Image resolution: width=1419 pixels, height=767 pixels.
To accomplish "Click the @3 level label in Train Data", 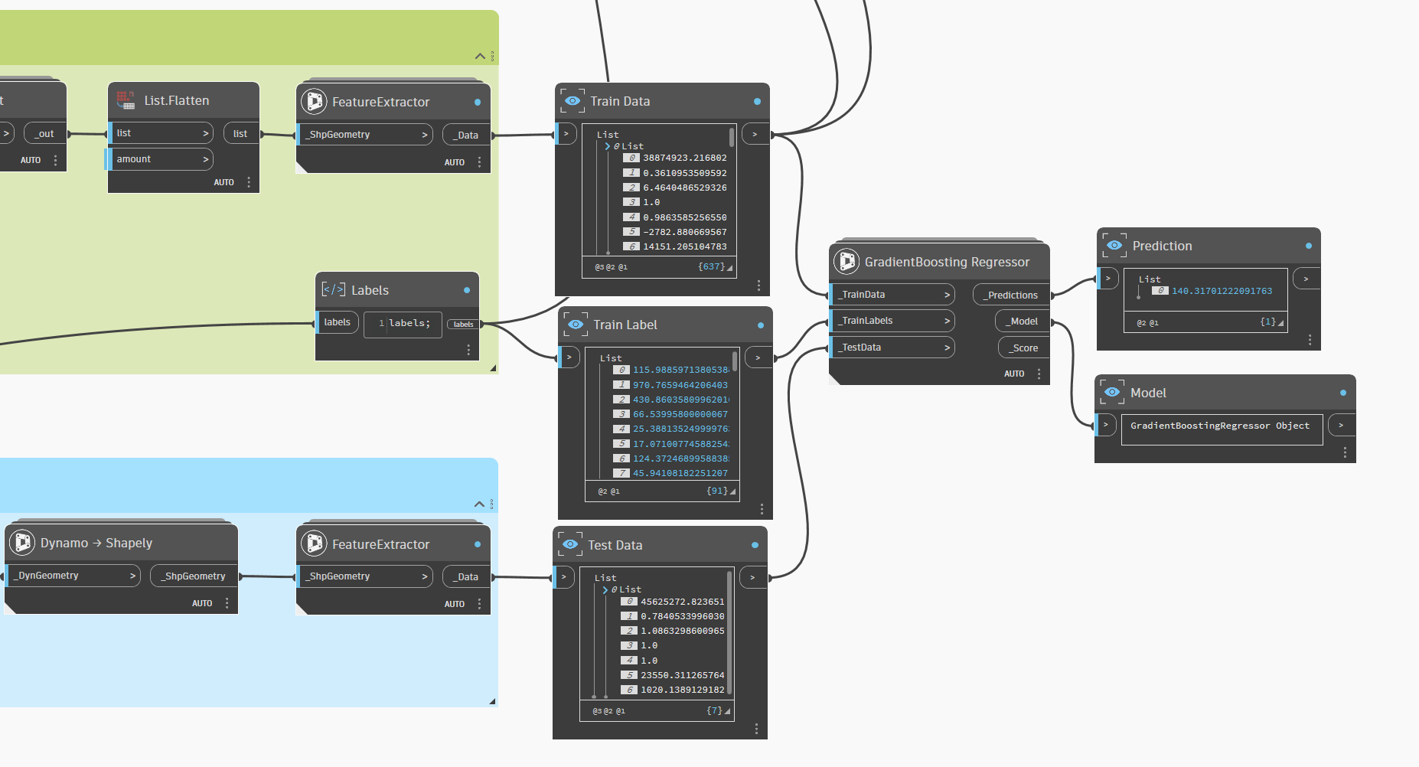I will 599,267.
